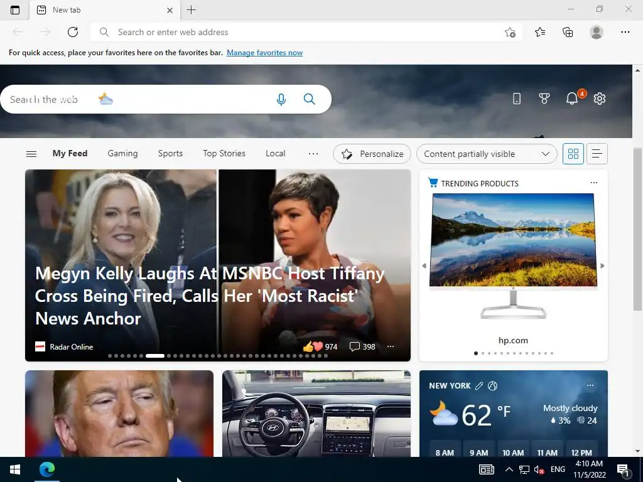Open headline story options ellipsis

click(391, 346)
